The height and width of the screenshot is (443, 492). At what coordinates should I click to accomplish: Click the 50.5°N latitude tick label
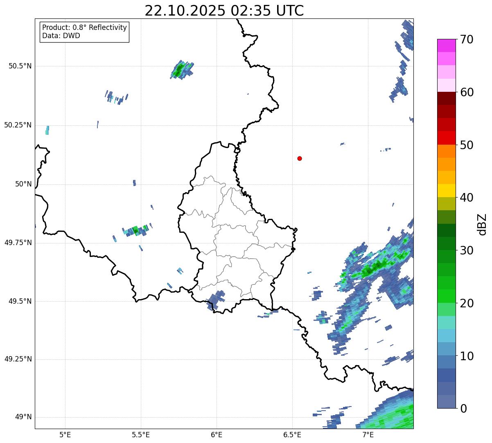point(18,66)
